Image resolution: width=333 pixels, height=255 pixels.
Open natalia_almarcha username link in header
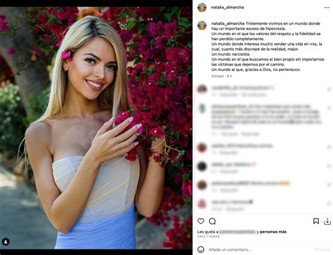point(227,8)
